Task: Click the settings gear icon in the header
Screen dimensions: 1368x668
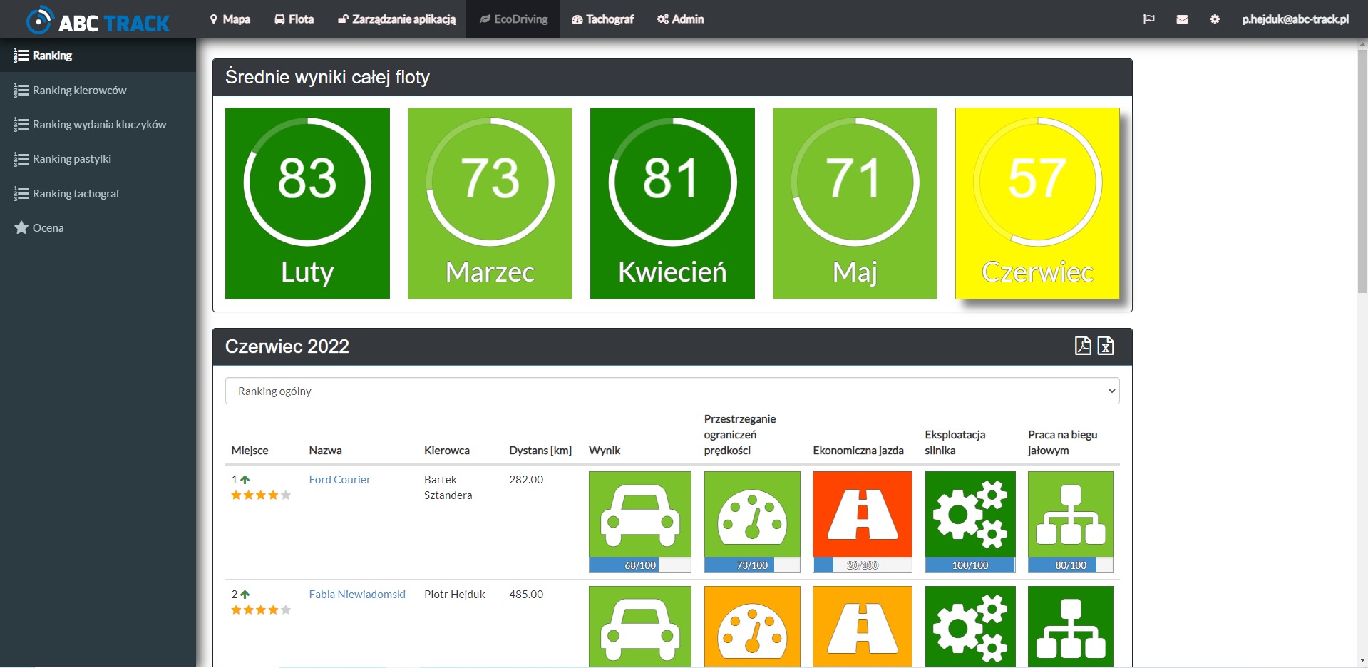Action: pyautogui.click(x=1215, y=19)
